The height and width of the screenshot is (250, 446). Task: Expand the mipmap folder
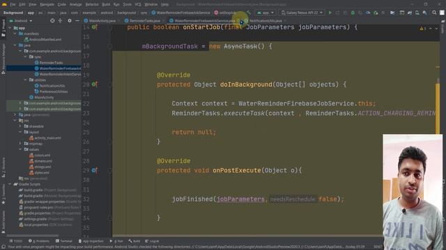(x=20, y=144)
